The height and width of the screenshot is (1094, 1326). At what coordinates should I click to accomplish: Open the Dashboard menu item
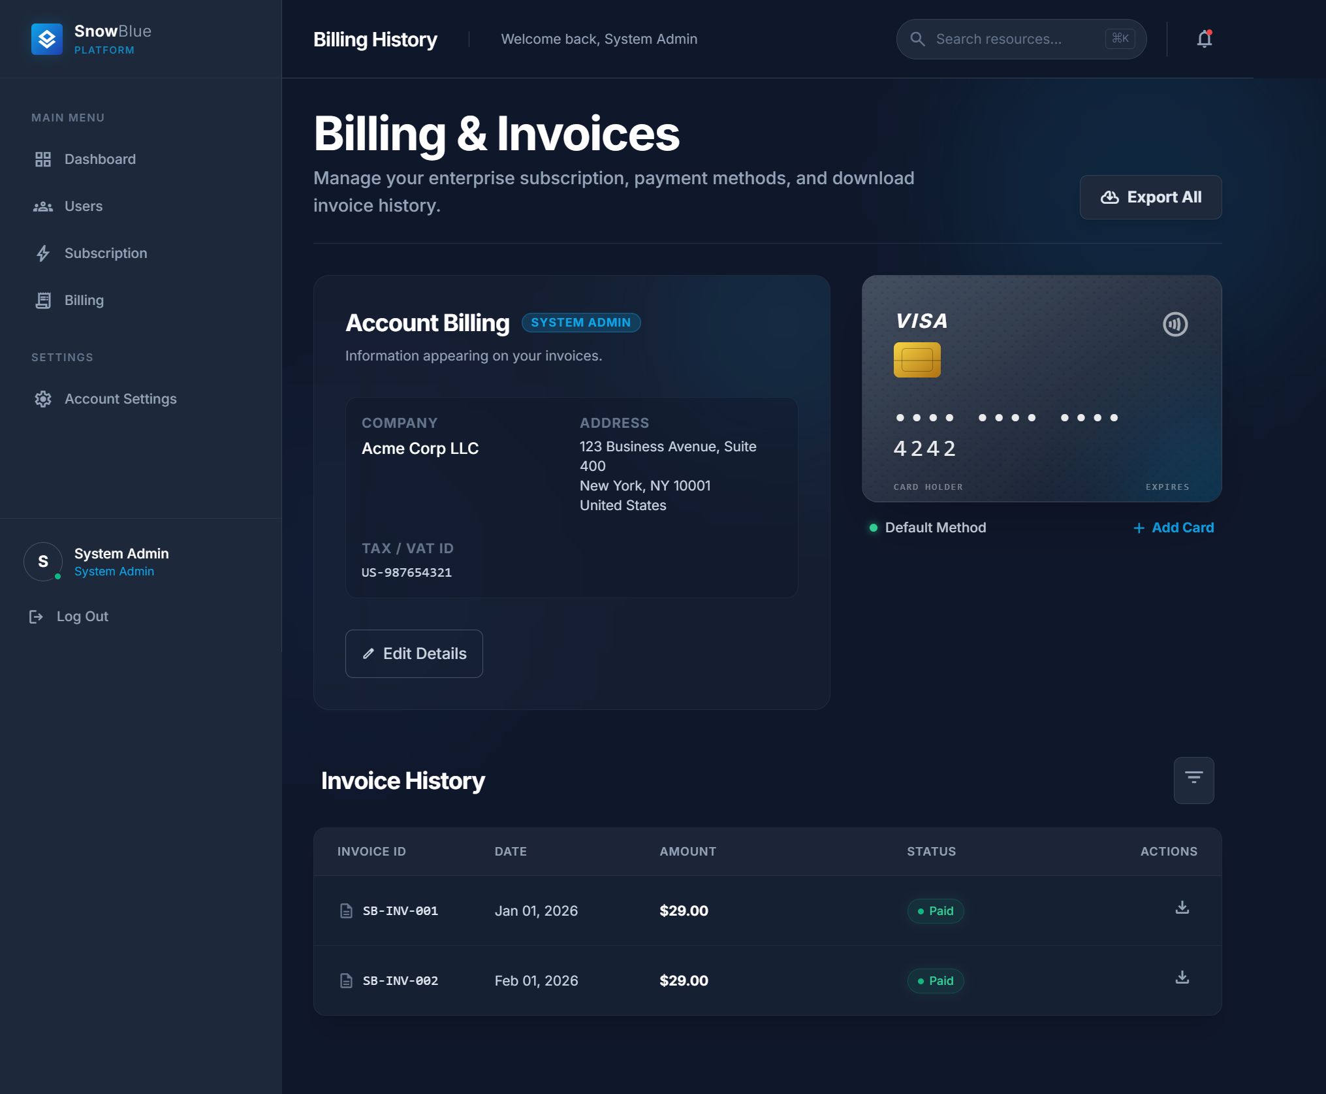tap(100, 159)
